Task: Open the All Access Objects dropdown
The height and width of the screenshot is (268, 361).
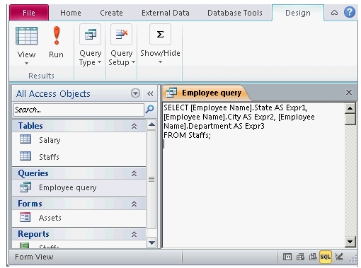Action: (x=135, y=93)
